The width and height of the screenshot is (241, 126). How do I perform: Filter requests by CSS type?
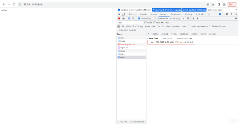tap(137, 26)
